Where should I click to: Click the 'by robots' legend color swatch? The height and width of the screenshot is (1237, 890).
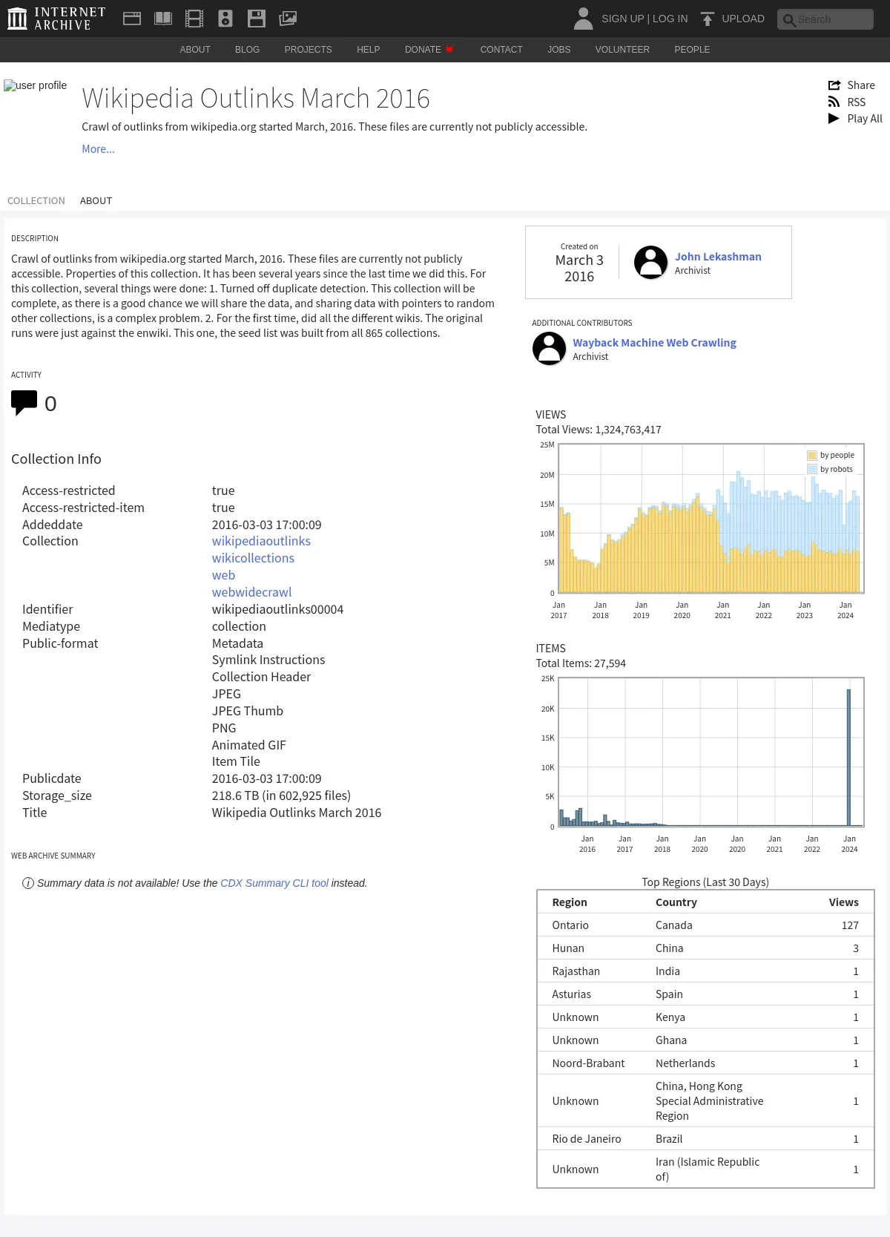(812, 470)
